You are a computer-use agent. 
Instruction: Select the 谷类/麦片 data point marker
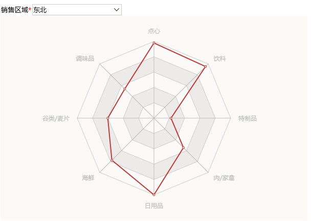coord(108,118)
